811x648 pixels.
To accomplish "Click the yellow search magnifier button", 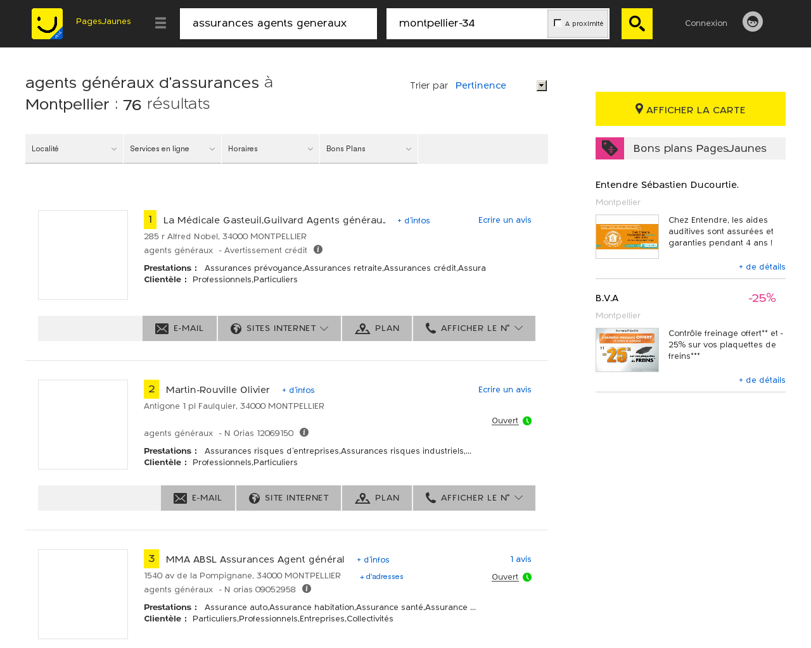I will coord(637,23).
